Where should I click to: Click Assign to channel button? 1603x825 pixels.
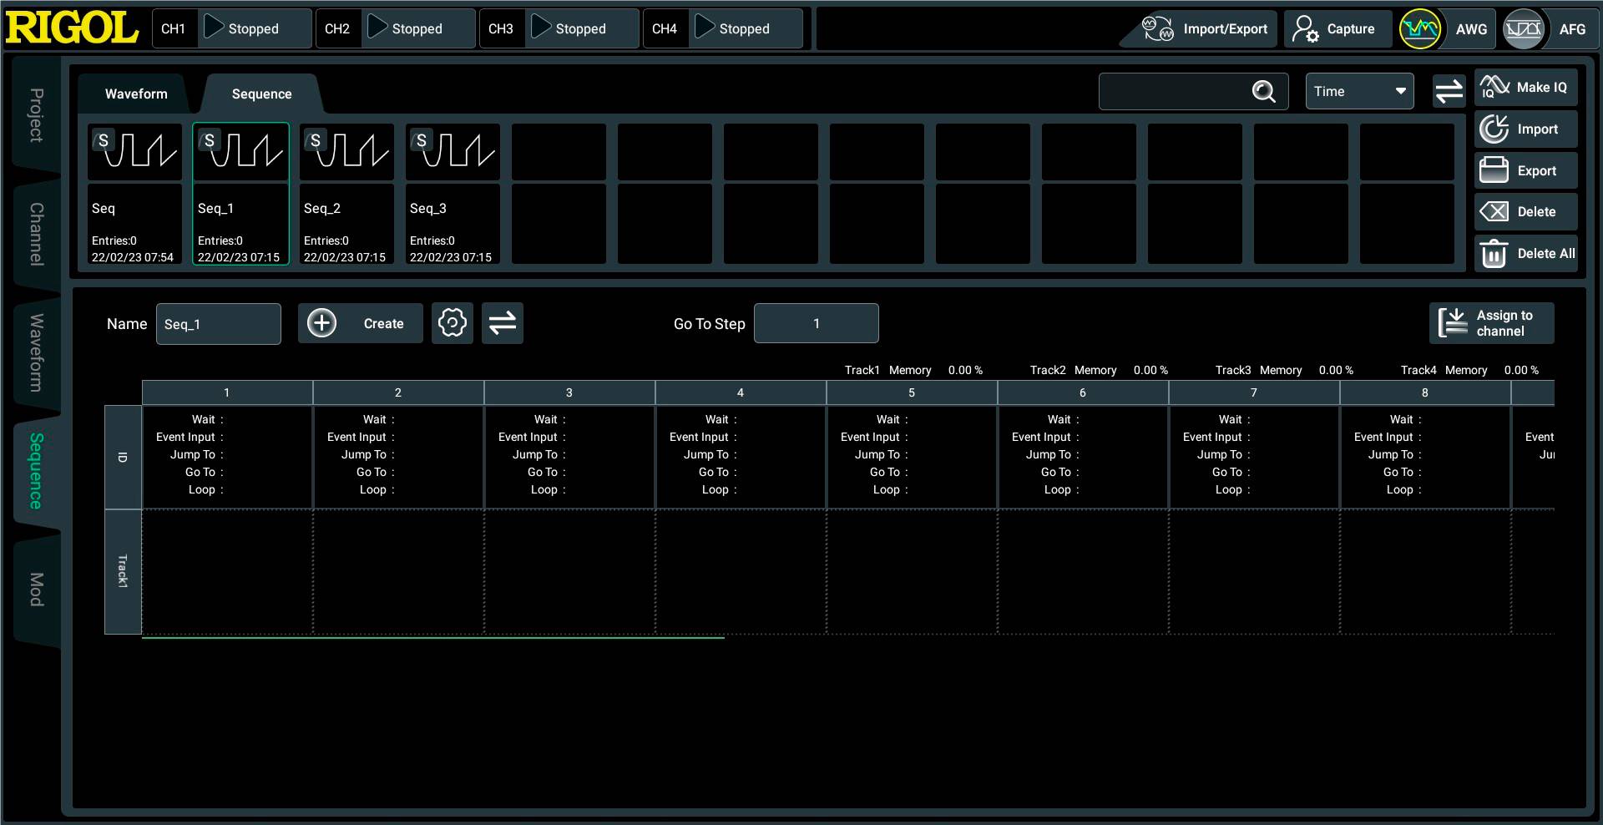click(x=1491, y=323)
